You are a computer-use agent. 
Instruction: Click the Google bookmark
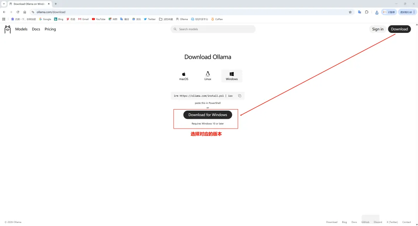(x=45, y=19)
